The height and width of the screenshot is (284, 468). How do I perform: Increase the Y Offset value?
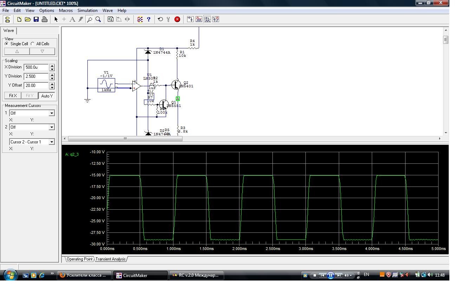point(52,84)
